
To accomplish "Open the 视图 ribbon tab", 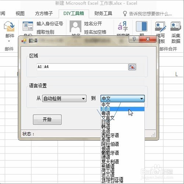I will [20, 13].
